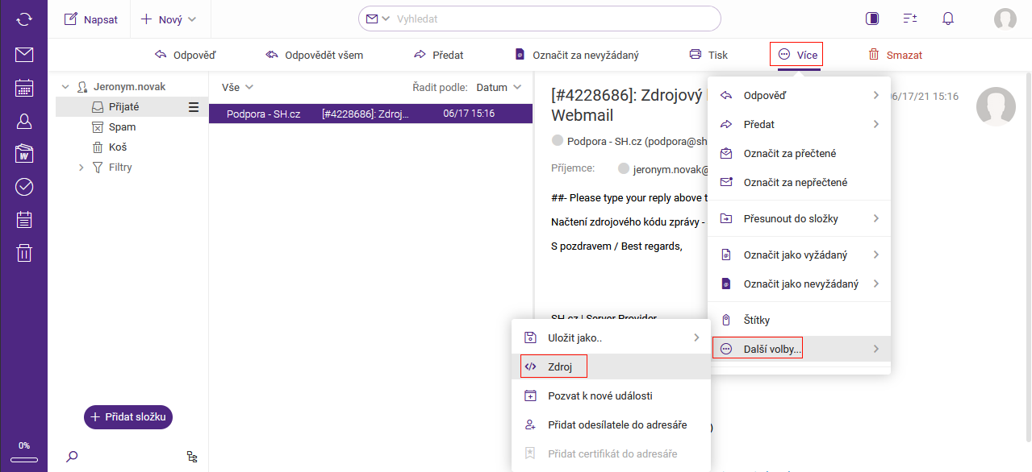
Task: Expand the Filtry tree item
Action: tap(81, 168)
